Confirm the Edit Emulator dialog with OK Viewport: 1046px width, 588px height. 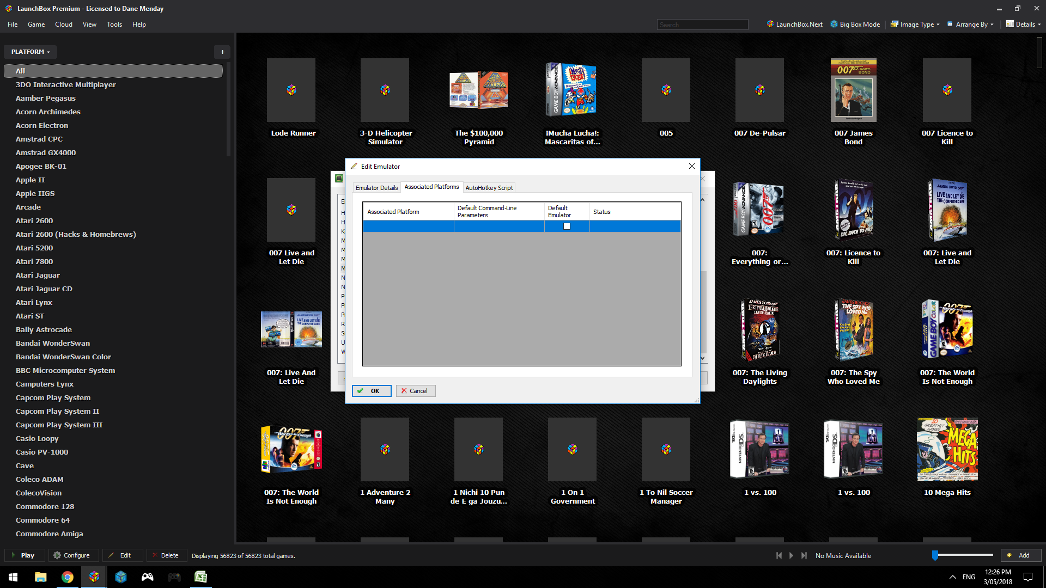[x=372, y=391]
